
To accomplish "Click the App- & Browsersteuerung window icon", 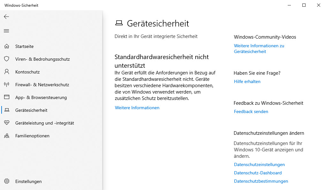I will pos(7,97).
